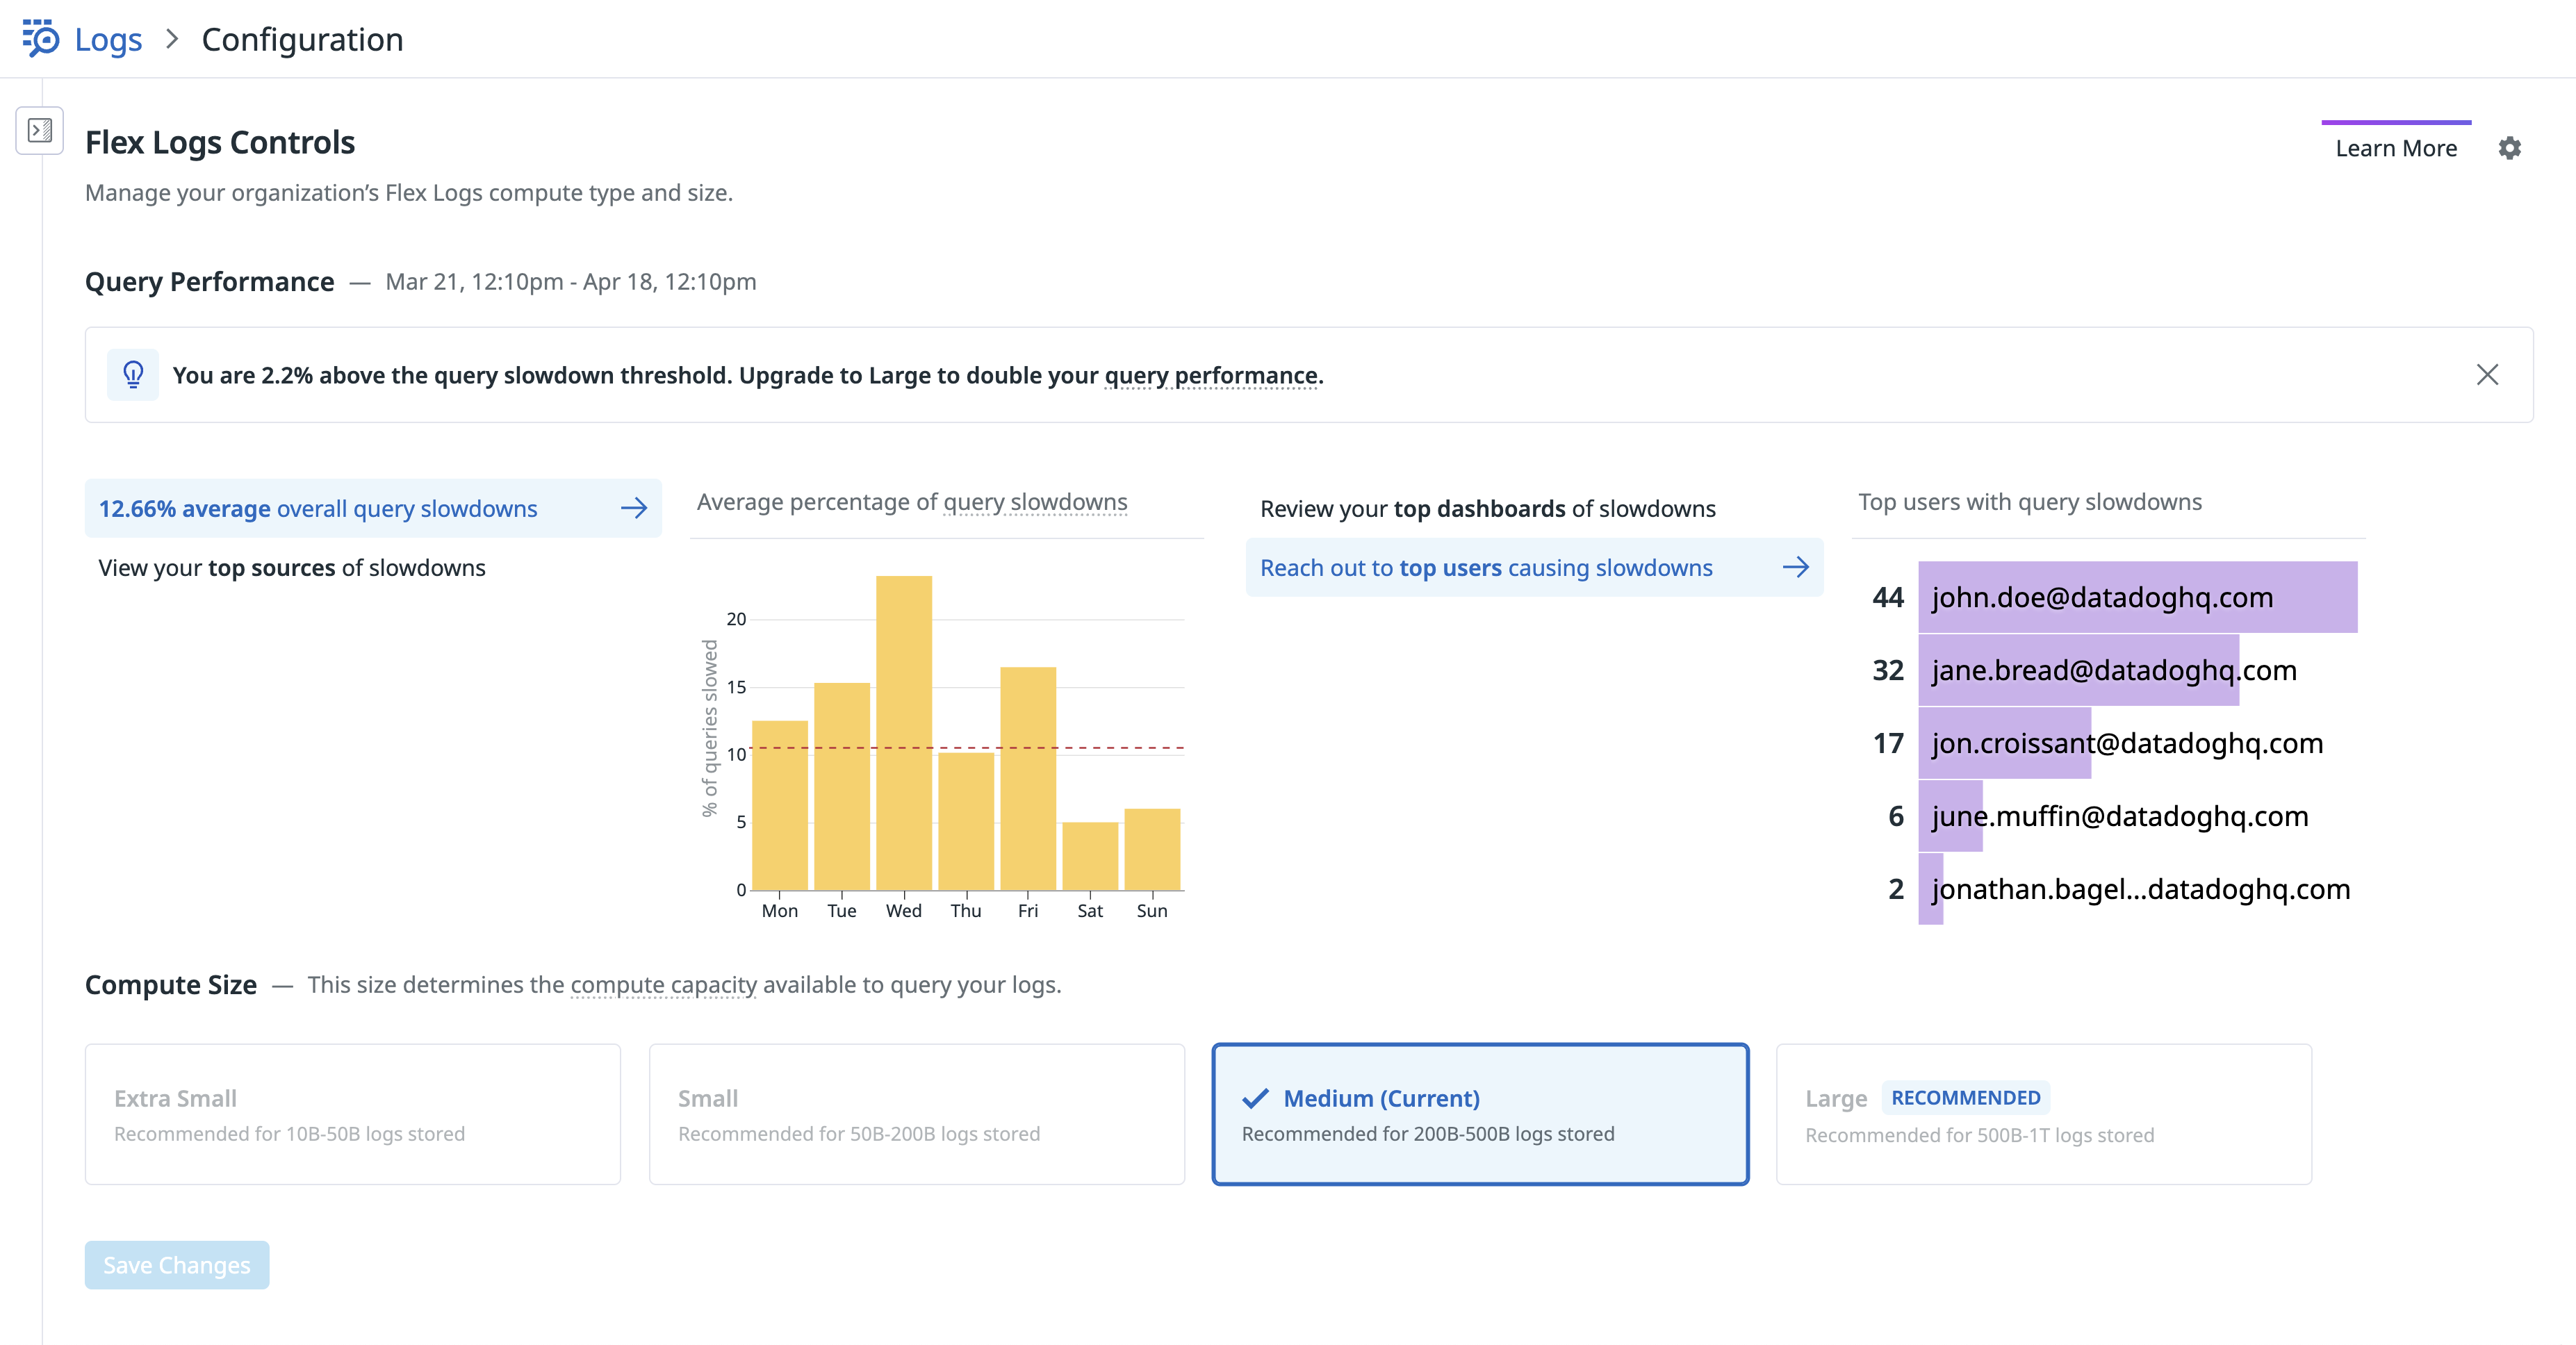Click the Logs magnifier logo icon

tap(41, 39)
